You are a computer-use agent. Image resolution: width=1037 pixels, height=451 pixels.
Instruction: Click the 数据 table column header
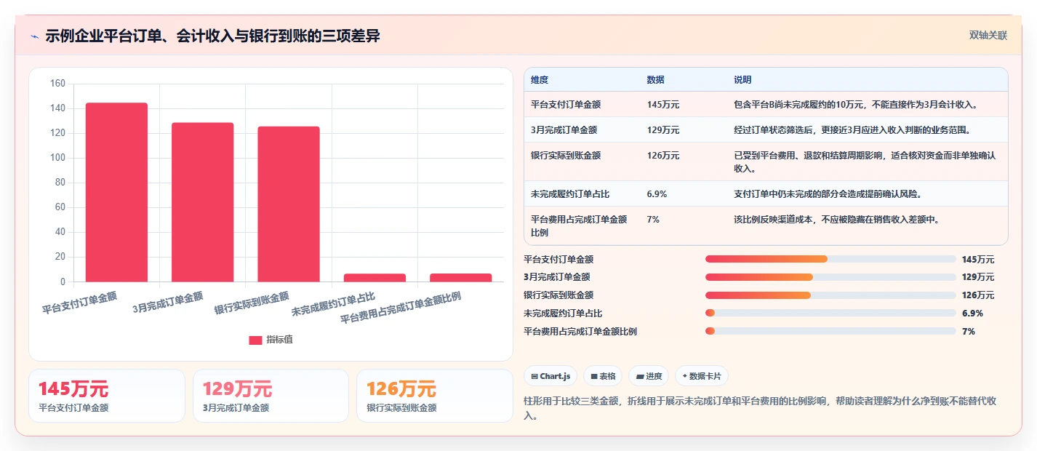coord(655,79)
